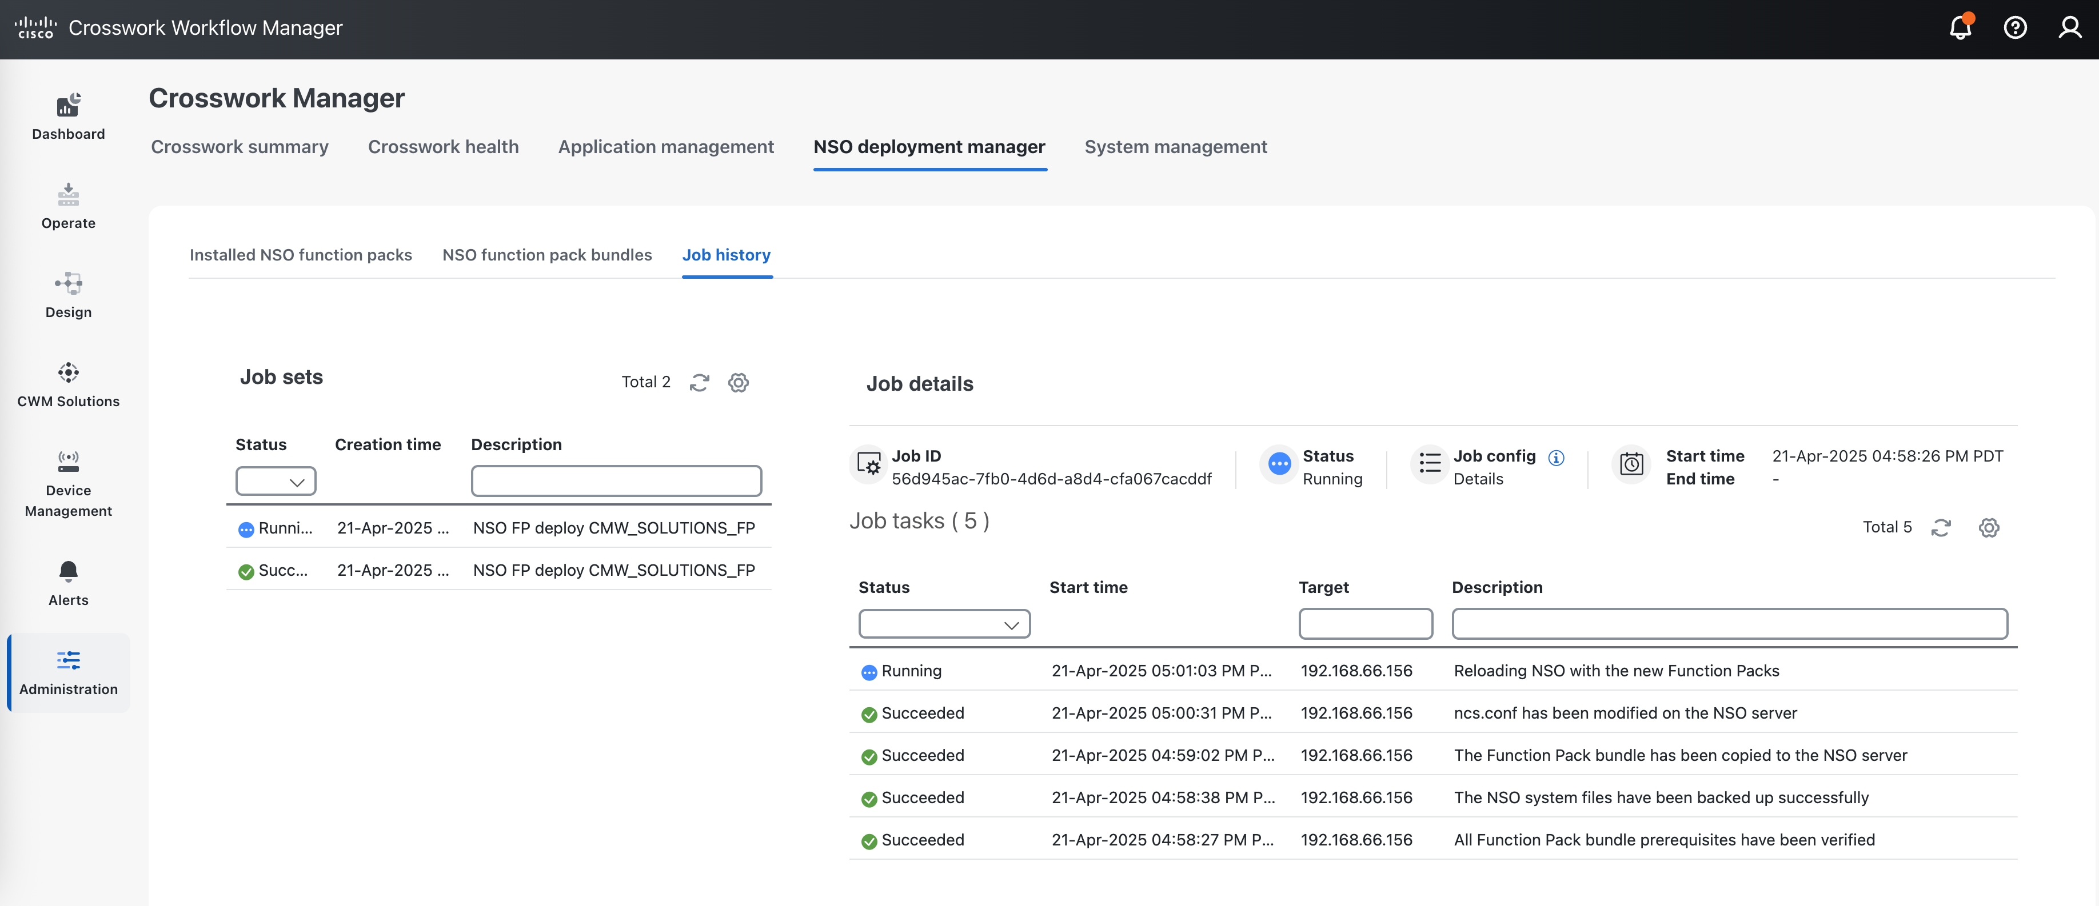Viewport: 2099px width, 906px height.
Task: Open the help question mark icon
Action: [2015, 27]
